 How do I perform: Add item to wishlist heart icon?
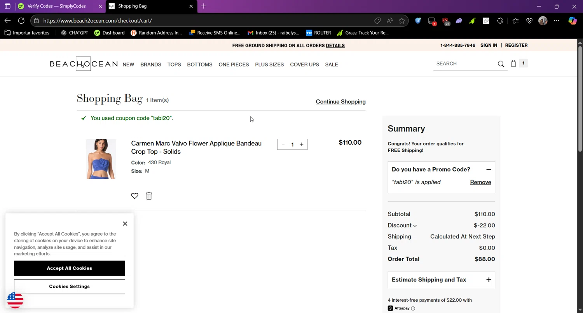tap(134, 196)
